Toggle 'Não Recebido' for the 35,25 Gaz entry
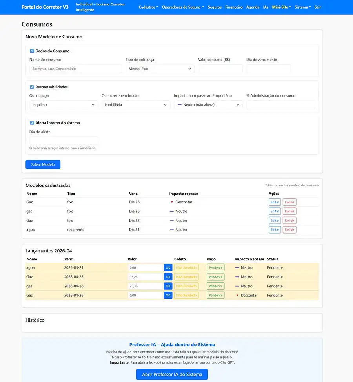Viewport: 353px width, 382px height. click(186, 277)
